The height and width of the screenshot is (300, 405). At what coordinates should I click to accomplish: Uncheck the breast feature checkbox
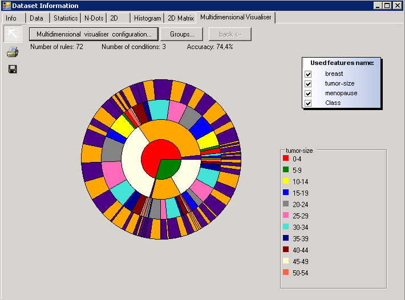[308, 74]
